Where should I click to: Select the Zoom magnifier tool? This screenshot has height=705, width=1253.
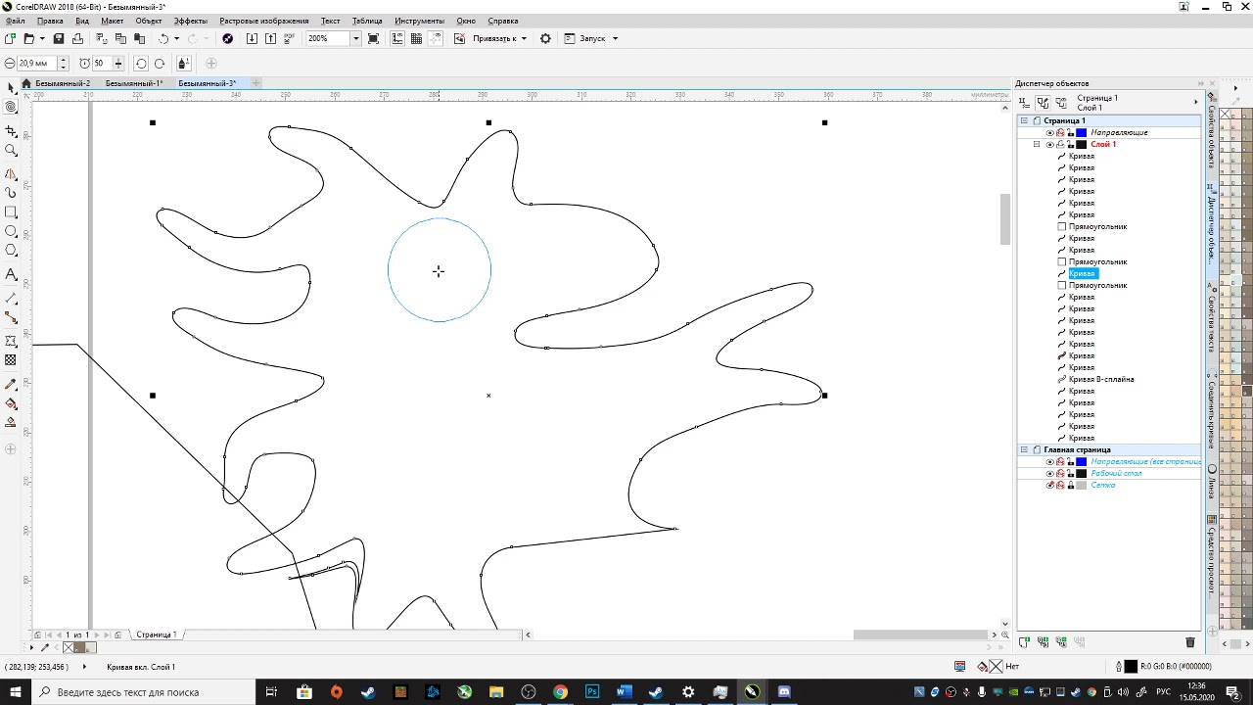(x=11, y=151)
